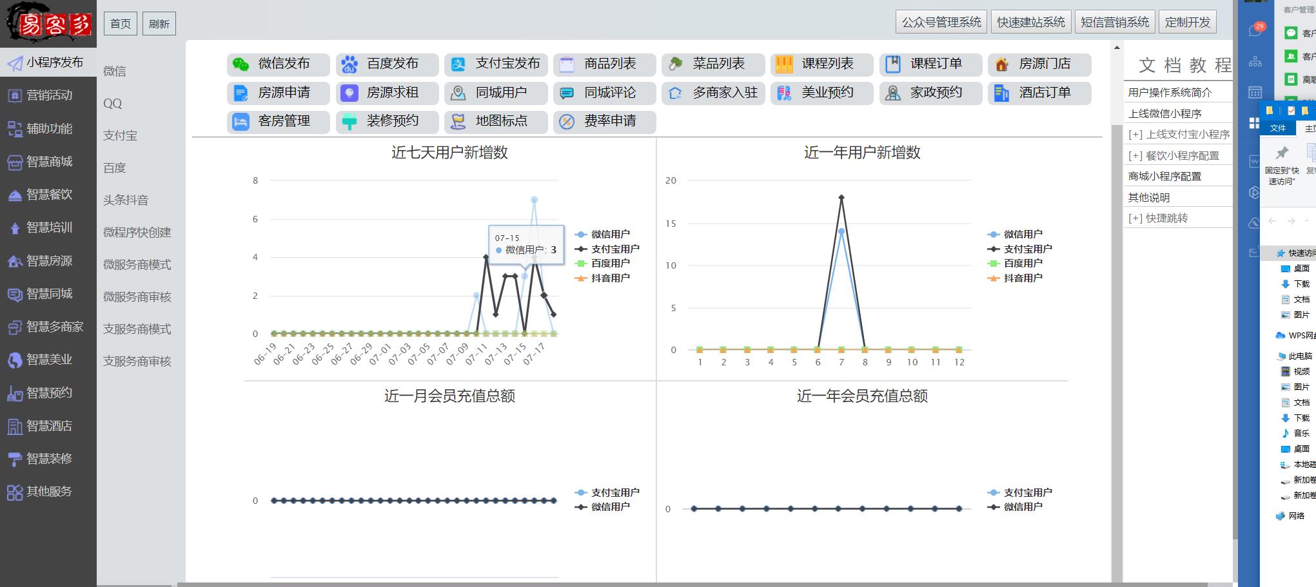This screenshot has height=587, width=1316.
Task: Expand the [+] 餐饮小程序配置 section
Action: click(x=1174, y=155)
